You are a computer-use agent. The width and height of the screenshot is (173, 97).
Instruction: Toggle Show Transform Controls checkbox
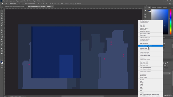click(x=24, y=4)
